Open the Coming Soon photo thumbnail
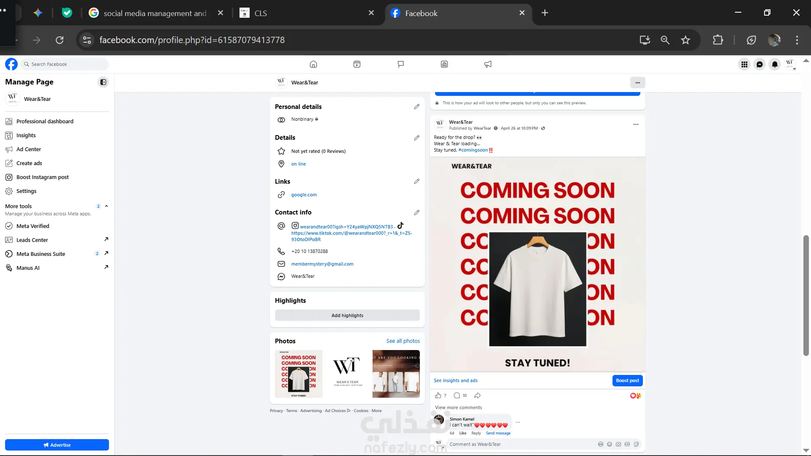 point(299,374)
